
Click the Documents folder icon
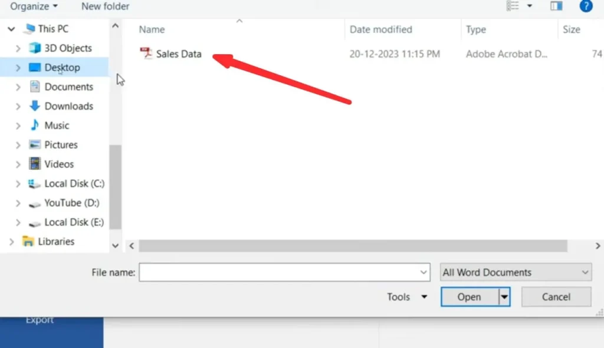click(x=35, y=87)
